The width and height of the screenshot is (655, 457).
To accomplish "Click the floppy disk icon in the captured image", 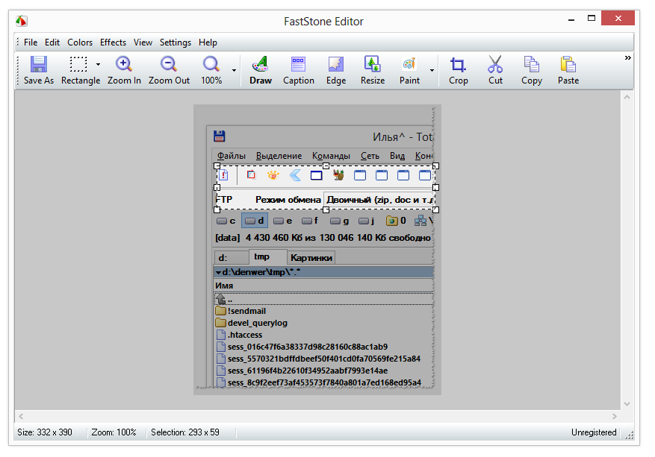I will point(220,136).
